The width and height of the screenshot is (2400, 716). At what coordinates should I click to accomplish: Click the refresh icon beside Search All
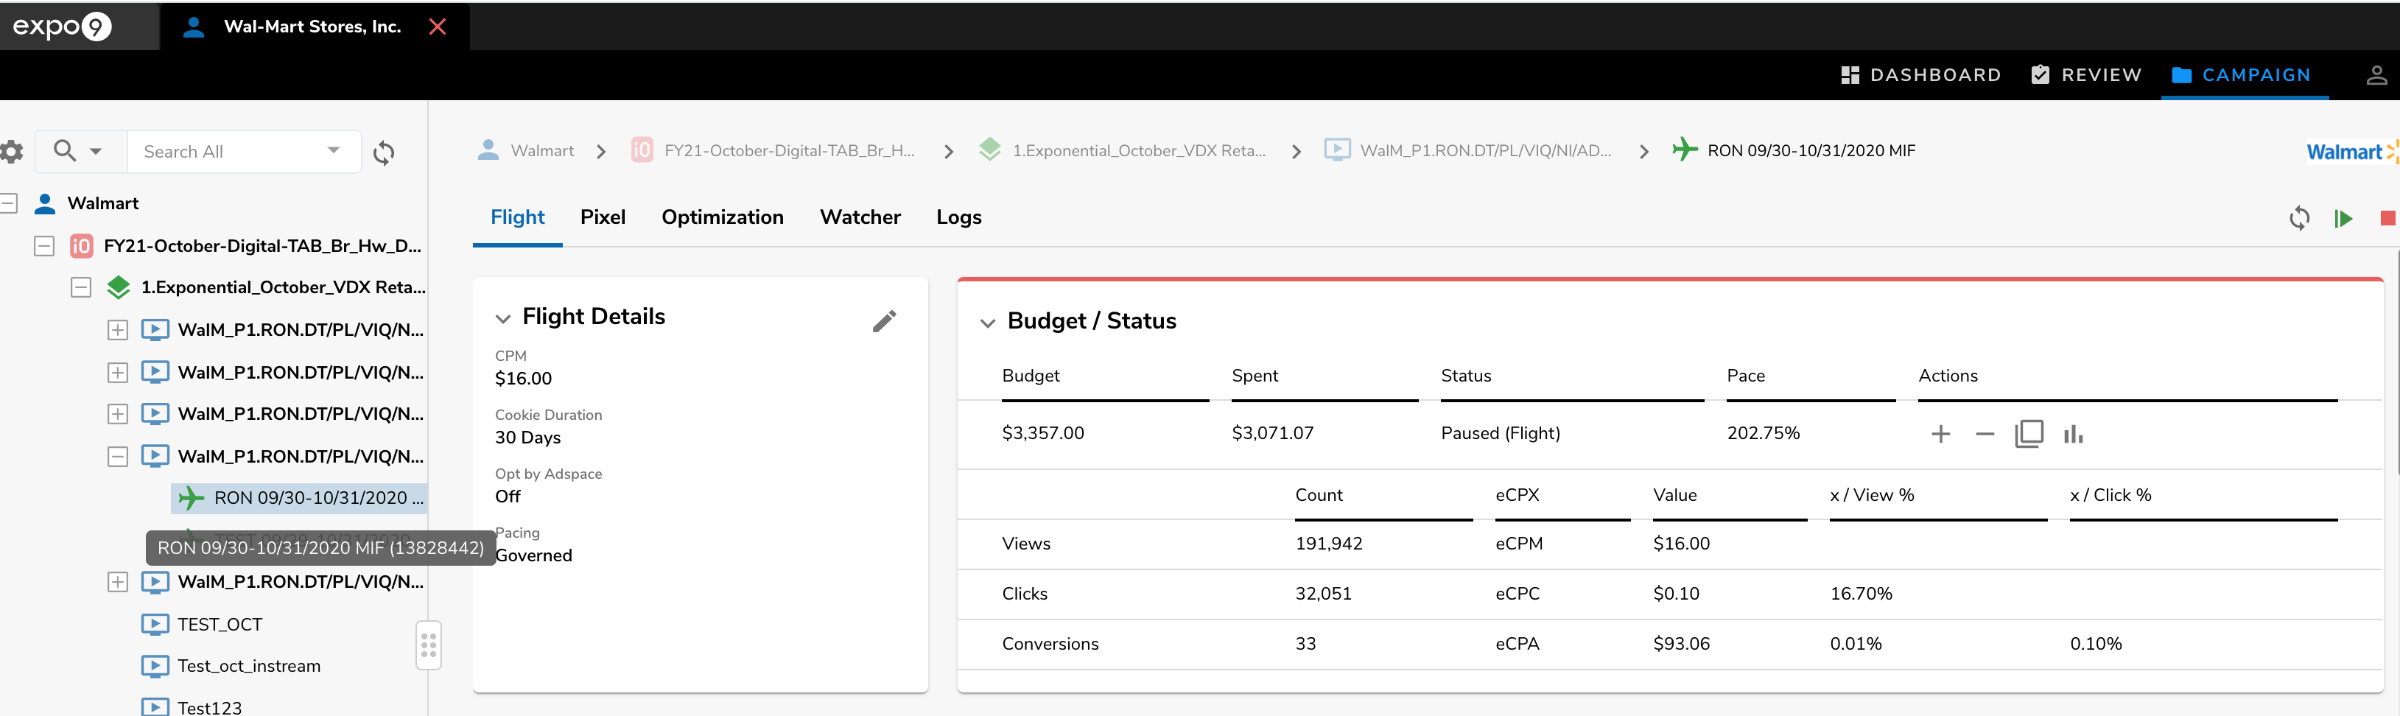pyautogui.click(x=384, y=152)
